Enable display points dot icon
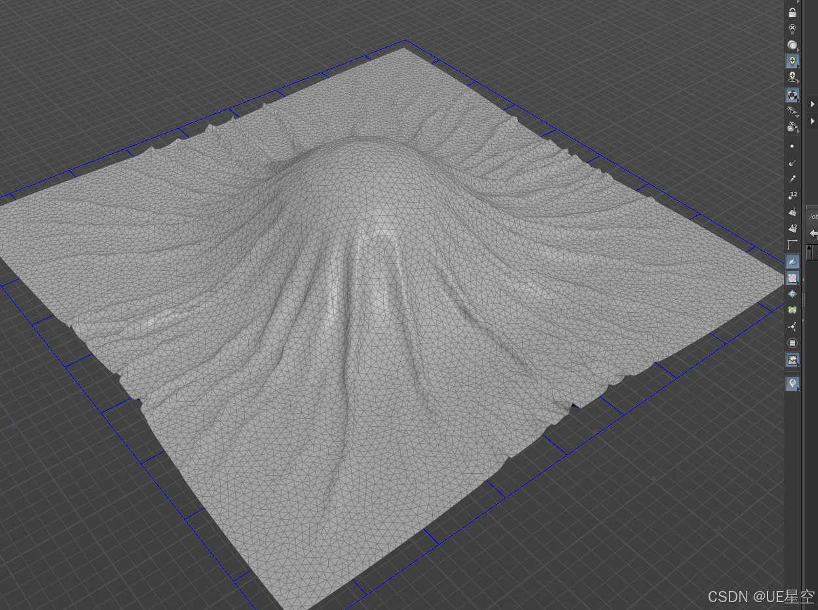Image resolution: width=818 pixels, height=610 pixels. click(x=792, y=147)
